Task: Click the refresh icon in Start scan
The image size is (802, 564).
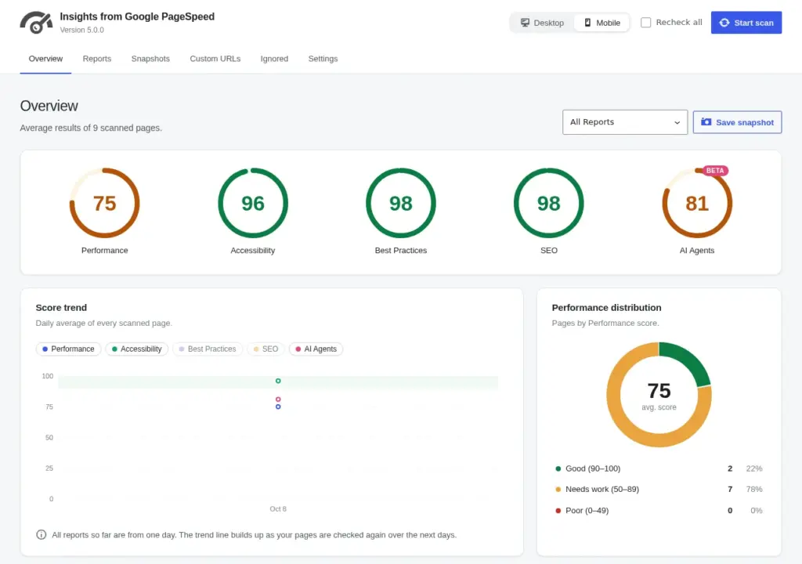Action: (724, 23)
